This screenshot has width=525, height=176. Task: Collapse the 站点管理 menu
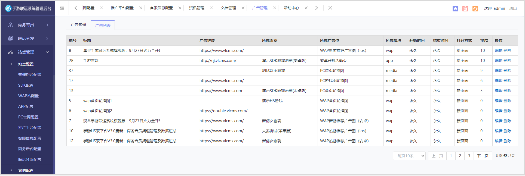tap(47, 52)
